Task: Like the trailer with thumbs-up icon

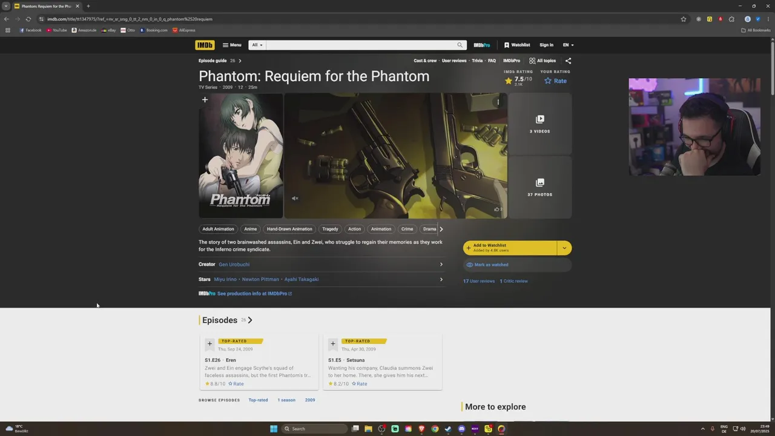Action: (x=497, y=209)
